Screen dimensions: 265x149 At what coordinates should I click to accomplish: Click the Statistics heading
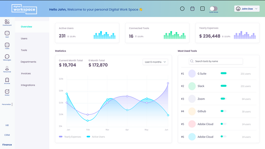coord(61,51)
